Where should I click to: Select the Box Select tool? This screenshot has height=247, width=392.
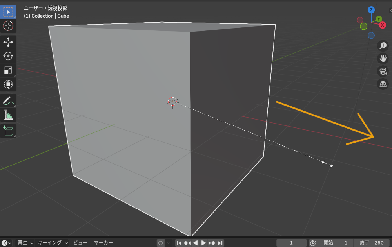click(x=8, y=12)
